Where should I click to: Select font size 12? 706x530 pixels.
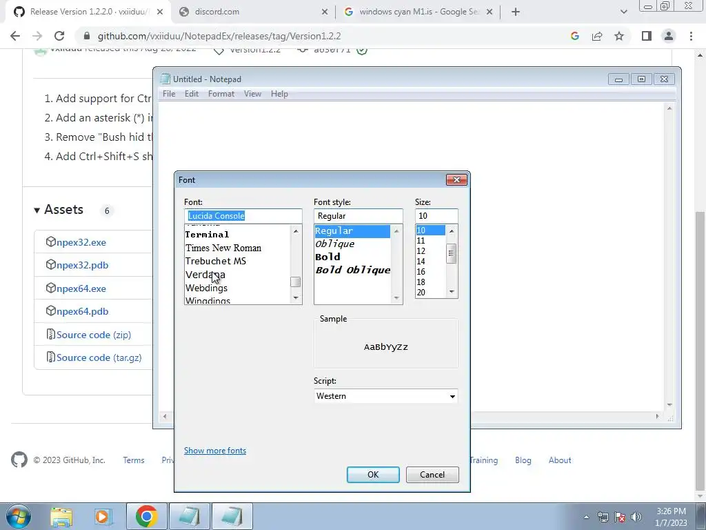[x=421, y=251]
